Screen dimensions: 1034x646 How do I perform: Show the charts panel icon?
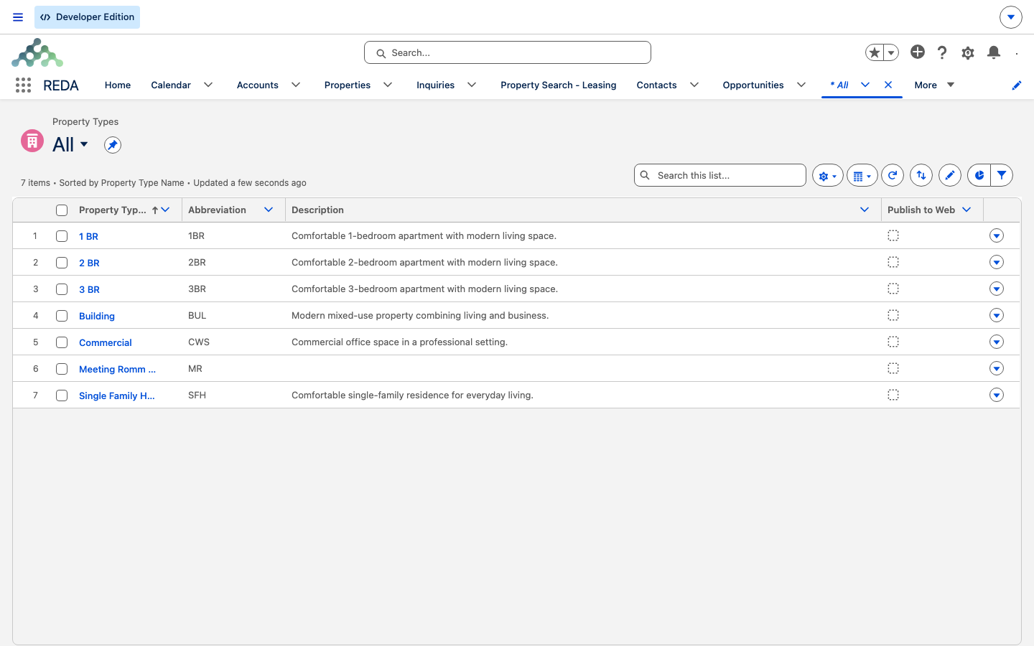pos(979,175)
